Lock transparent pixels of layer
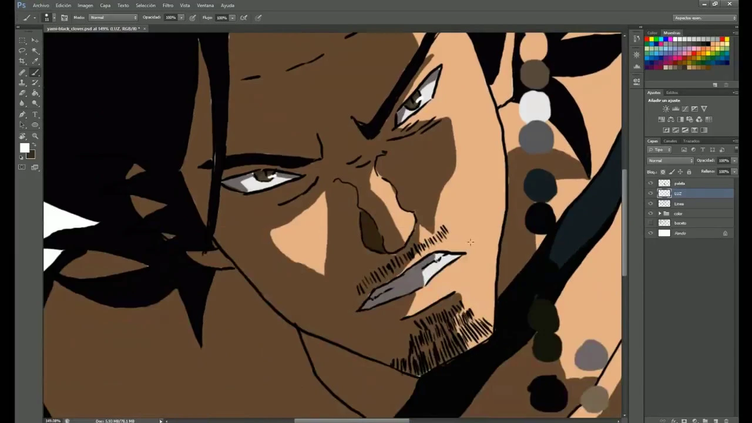Viewport: 752px width, 423px height. click(x=663, y=172)
